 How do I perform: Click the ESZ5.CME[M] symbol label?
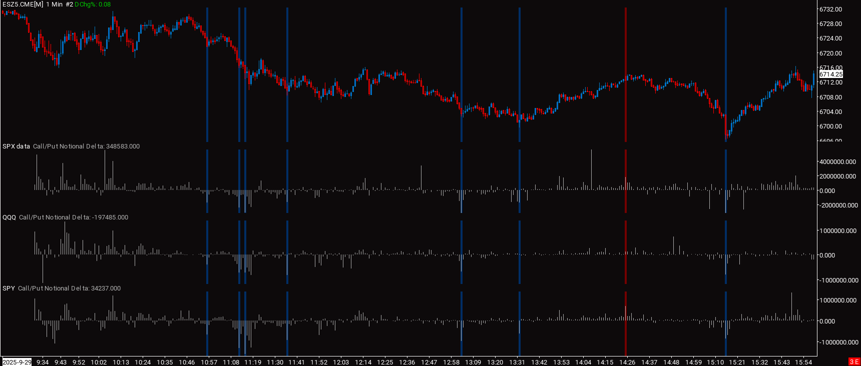pyautogui.click(x=23, y=4)
